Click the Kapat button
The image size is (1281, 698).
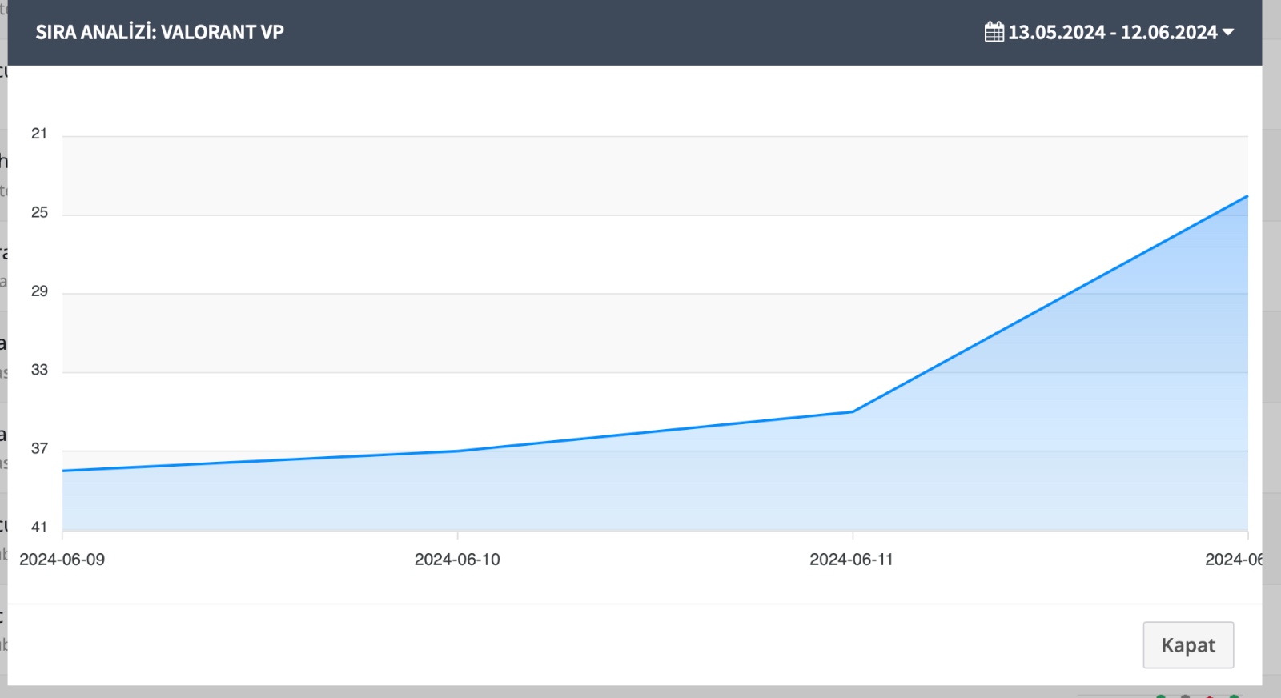(1188, 645)
